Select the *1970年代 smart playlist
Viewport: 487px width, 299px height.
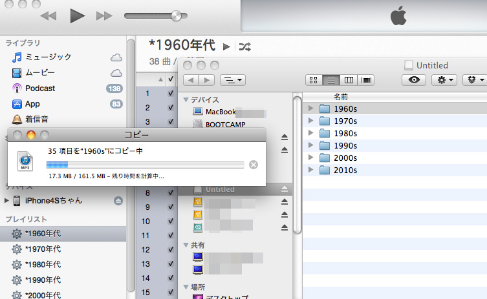[x=63, y=249]
